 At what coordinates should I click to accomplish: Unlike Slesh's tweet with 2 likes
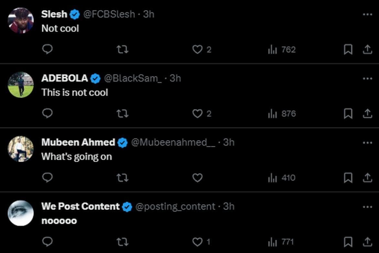pos(198,49)
